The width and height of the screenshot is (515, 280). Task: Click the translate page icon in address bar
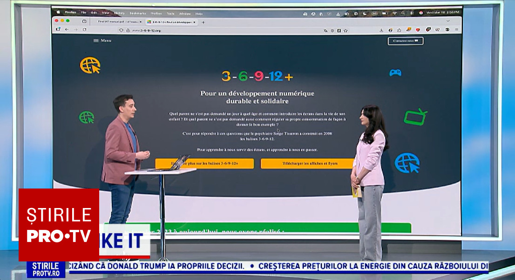325,31
